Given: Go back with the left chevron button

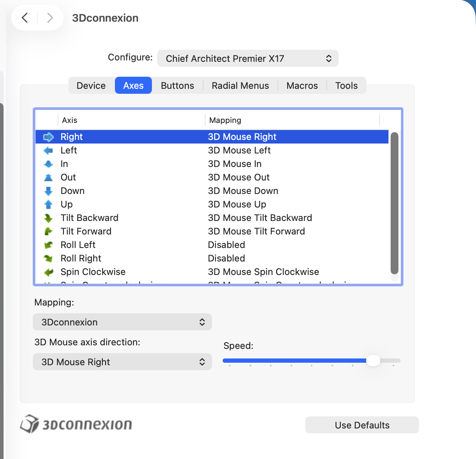Looking at the screenshot, I should [25, 18].
